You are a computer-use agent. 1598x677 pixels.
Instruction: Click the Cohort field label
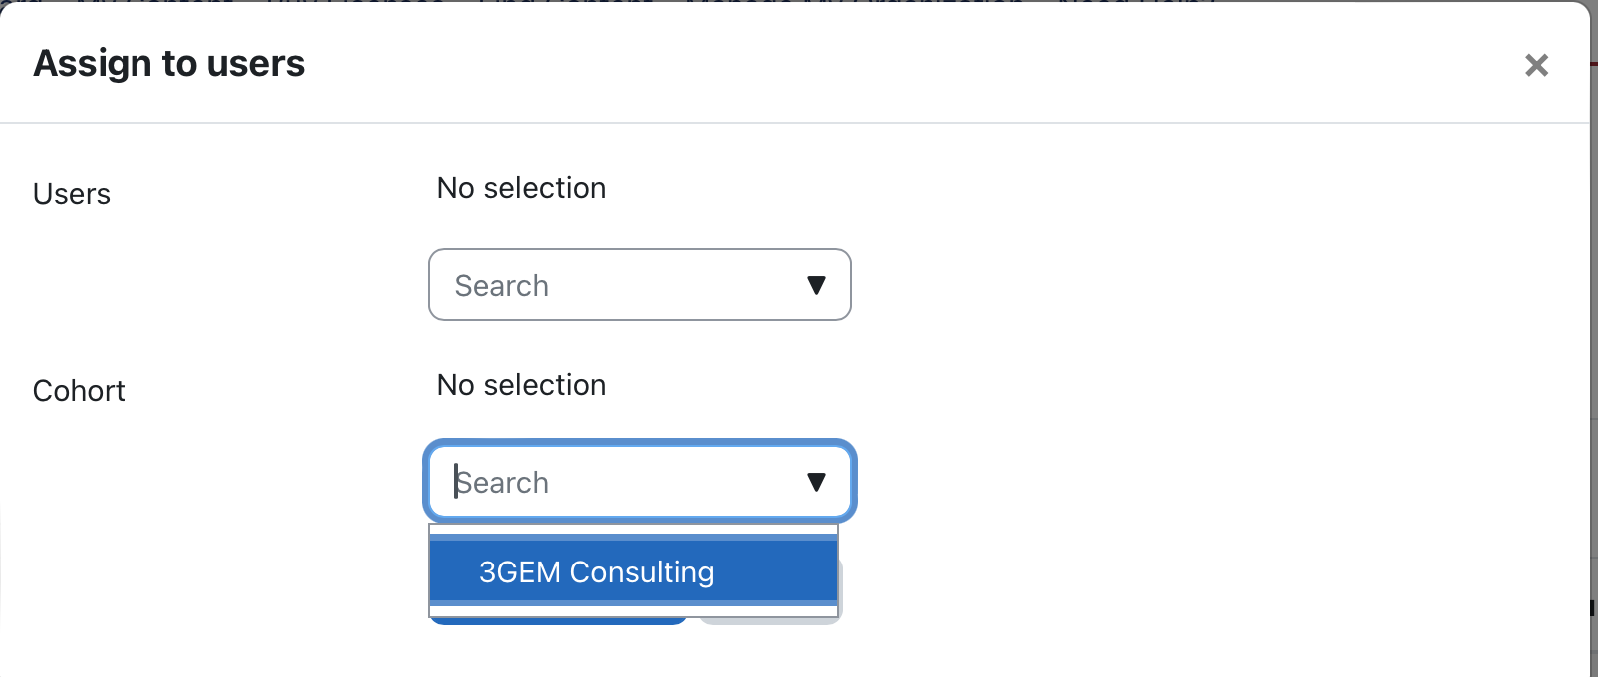pyautogui.click(x=79, y=391)
